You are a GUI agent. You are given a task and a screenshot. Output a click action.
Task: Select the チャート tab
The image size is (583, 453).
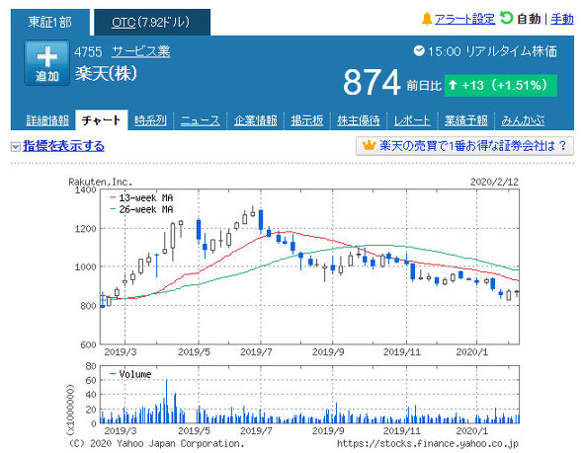click(x=102, y=120)
